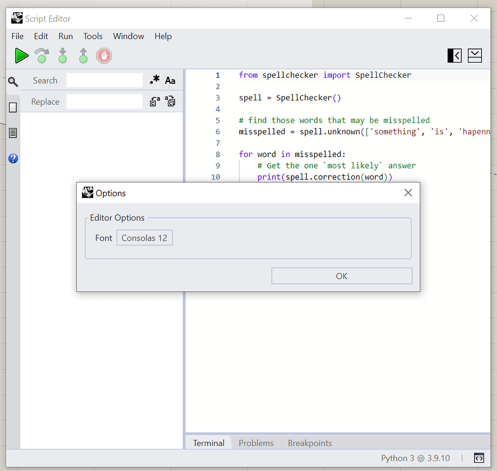
Task: Select the step-into down-arrow debug icon
Action: (63, 55)
